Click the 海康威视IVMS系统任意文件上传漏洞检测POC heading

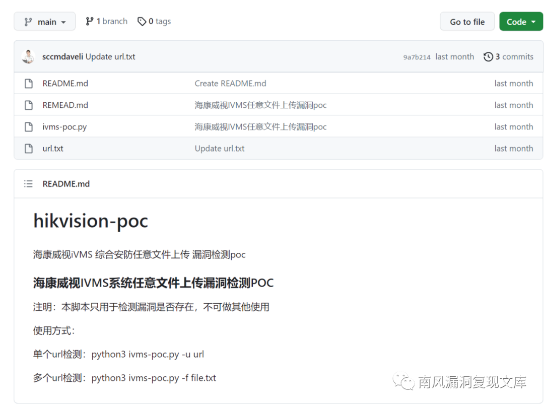(x=153, y=283)
